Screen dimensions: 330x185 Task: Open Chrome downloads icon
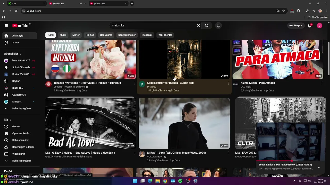(x=308, y=11)
